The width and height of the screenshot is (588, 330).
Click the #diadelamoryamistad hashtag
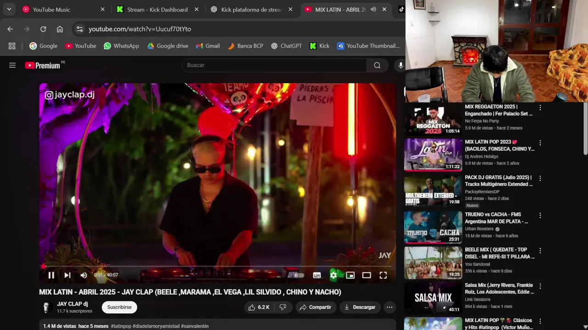(x=156, y=326)
